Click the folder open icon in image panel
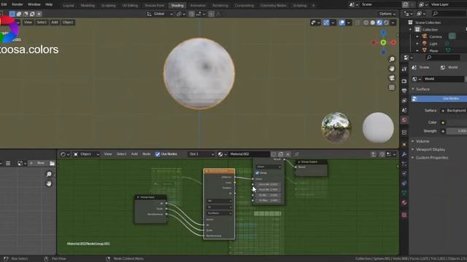The width and height of the screenshot is (467, 262). [x=52, y=163]
